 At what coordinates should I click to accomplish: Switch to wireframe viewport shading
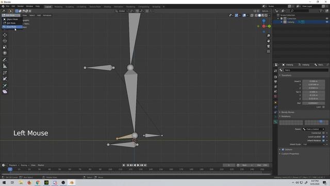click(256, 16)
